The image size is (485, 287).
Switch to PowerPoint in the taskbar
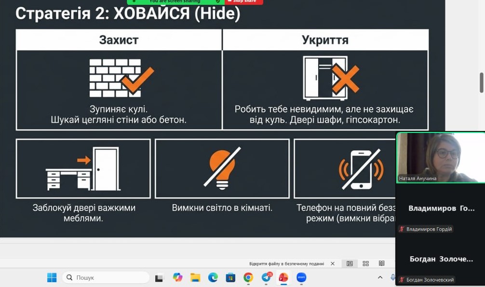(x=283, y=277)
